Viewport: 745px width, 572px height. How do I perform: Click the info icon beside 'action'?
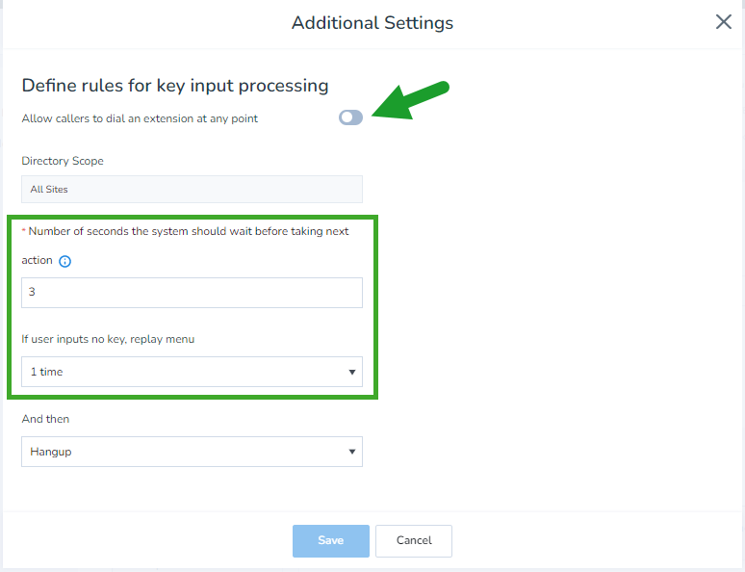(x=64, y=261)
